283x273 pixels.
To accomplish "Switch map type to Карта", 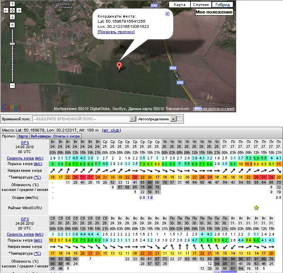I will click(179, 5).
